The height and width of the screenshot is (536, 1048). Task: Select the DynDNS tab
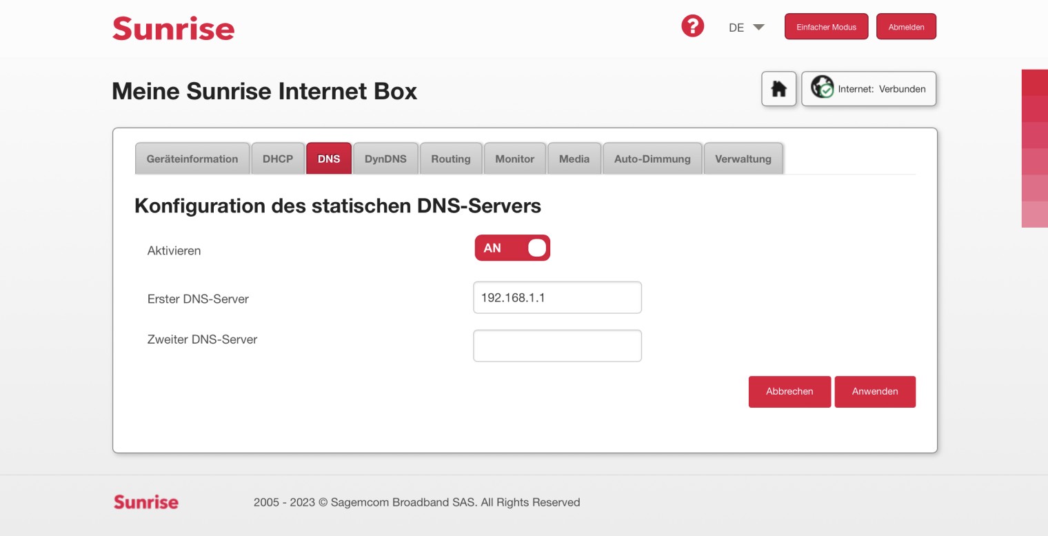tap(385, 159)
